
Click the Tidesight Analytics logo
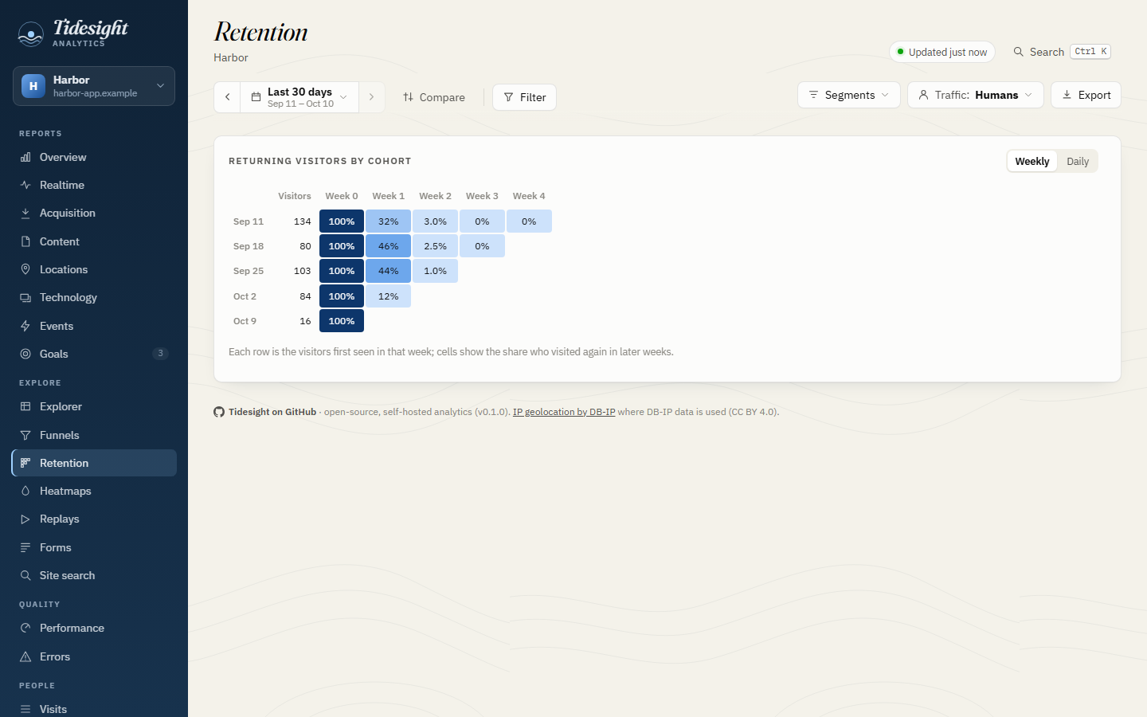click(x=73, y=33)
